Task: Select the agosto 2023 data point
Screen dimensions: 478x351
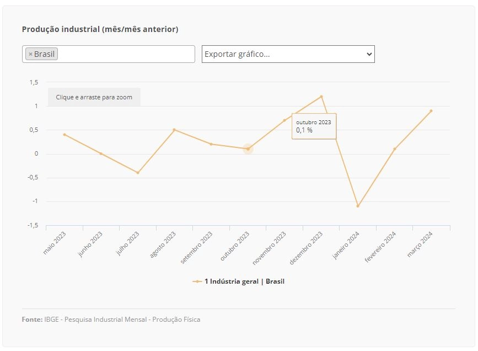Action: coord(174,130)
